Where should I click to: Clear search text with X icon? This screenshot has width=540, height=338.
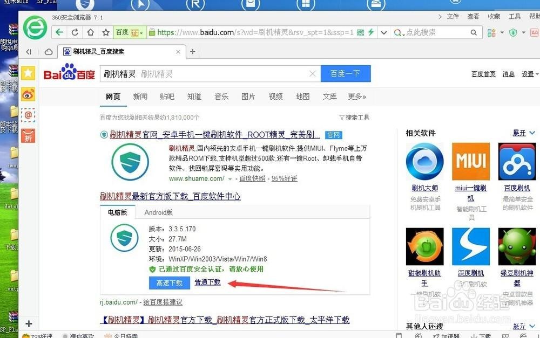[x=312, y=73]
